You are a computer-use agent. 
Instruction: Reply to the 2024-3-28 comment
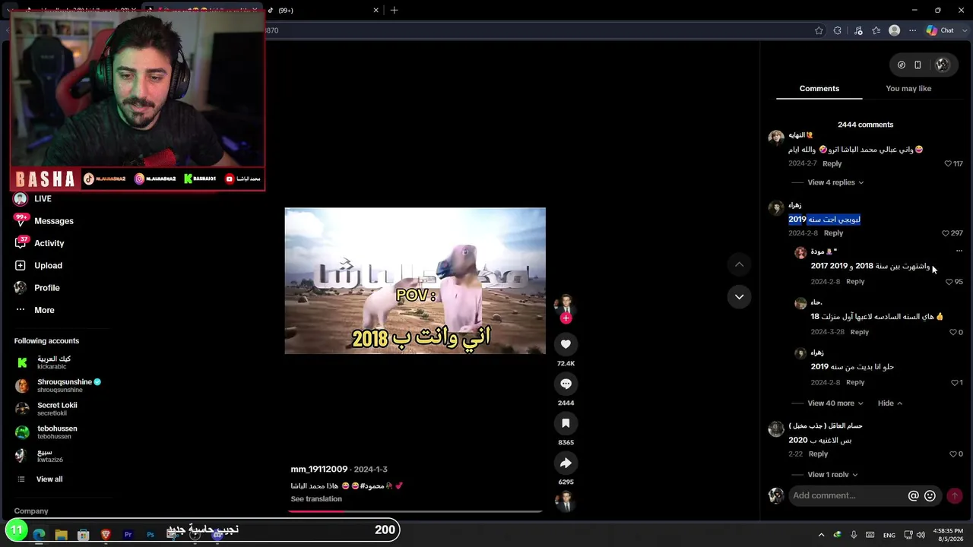[859, 332]
